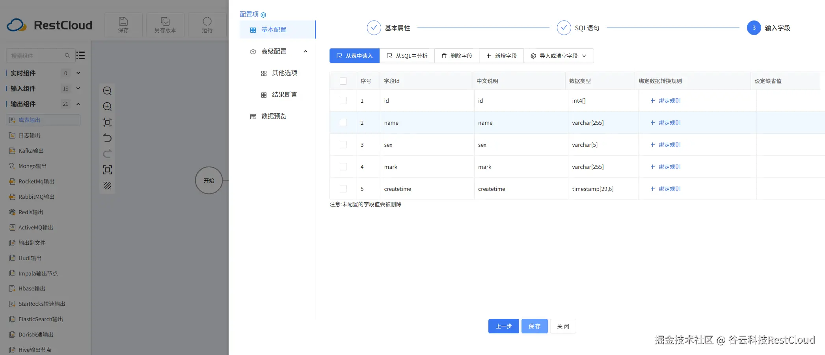This screenshot has height=355, width=825.
Task: Click 绑定规则 link for field id
Action: tap(665, 101)
